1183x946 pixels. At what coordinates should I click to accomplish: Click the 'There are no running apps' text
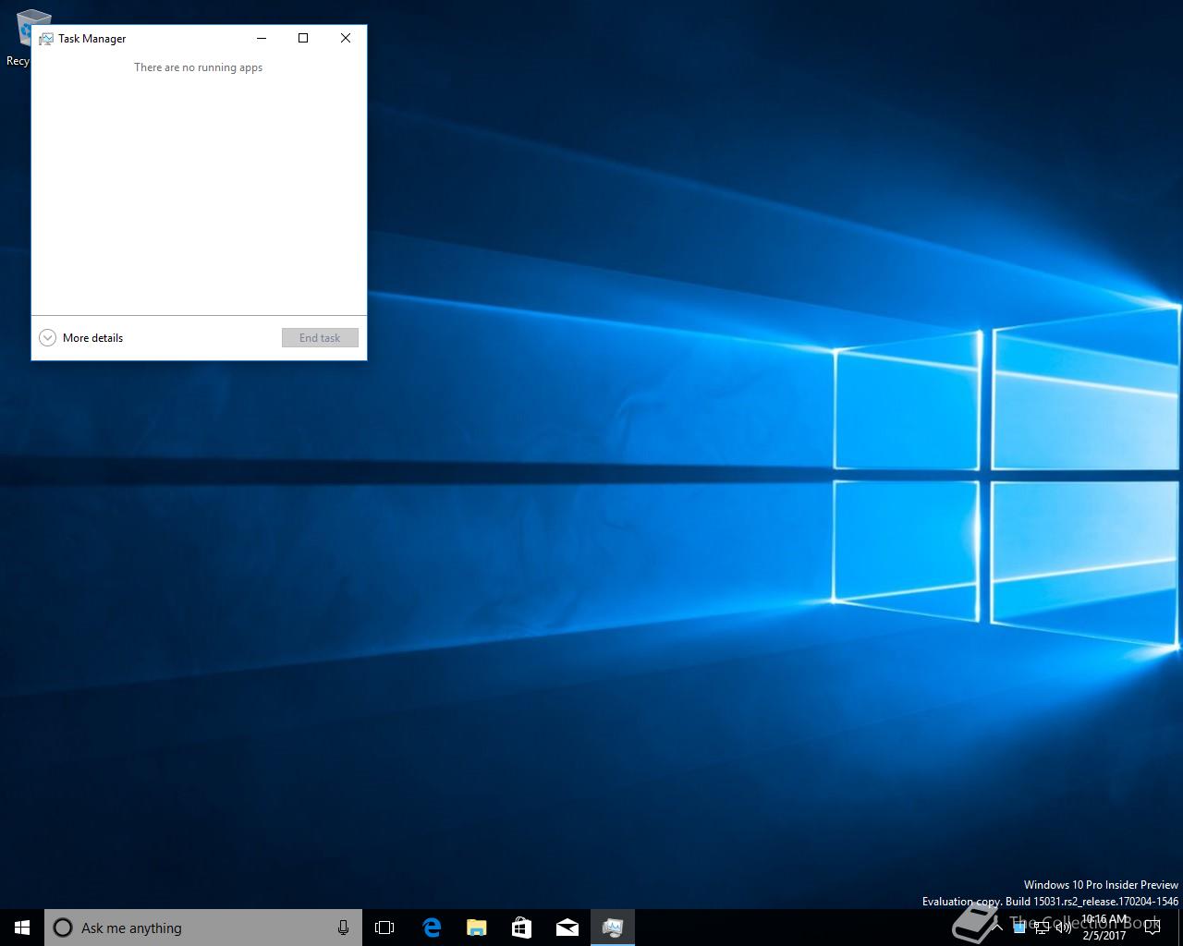[198, 67]
